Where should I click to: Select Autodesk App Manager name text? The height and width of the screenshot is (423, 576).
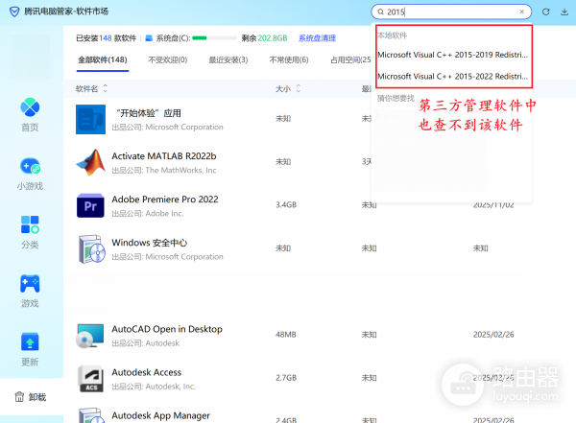tap(161, 415)
